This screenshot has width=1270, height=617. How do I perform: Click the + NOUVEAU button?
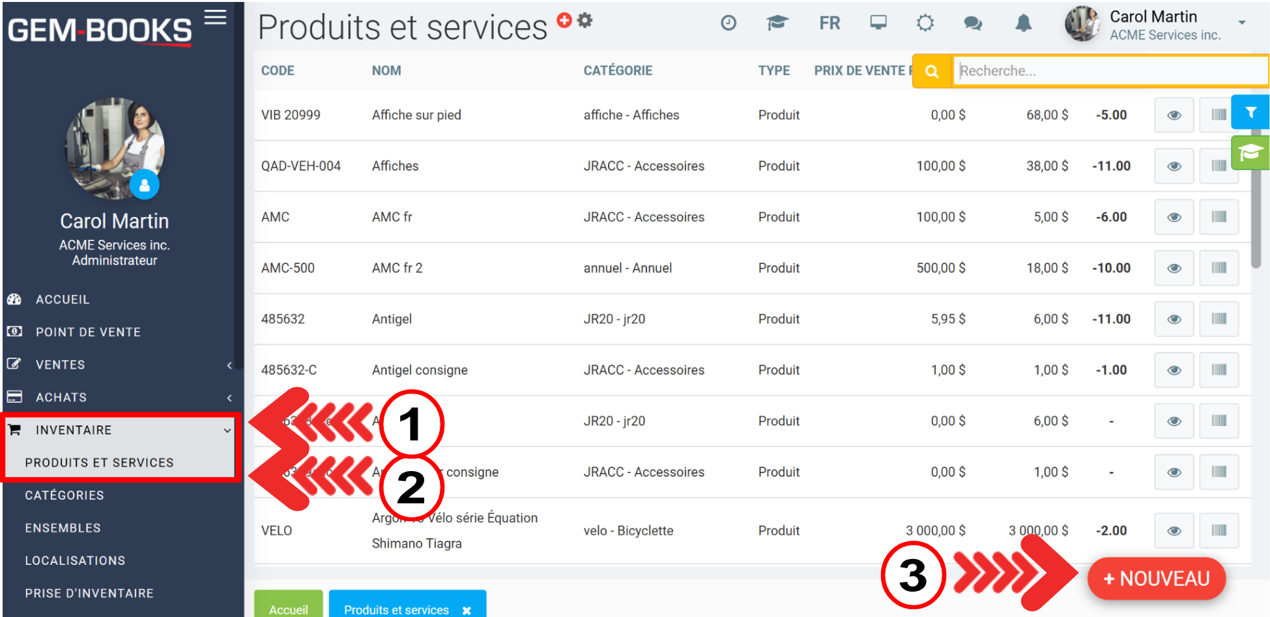tap(1156, 579)
